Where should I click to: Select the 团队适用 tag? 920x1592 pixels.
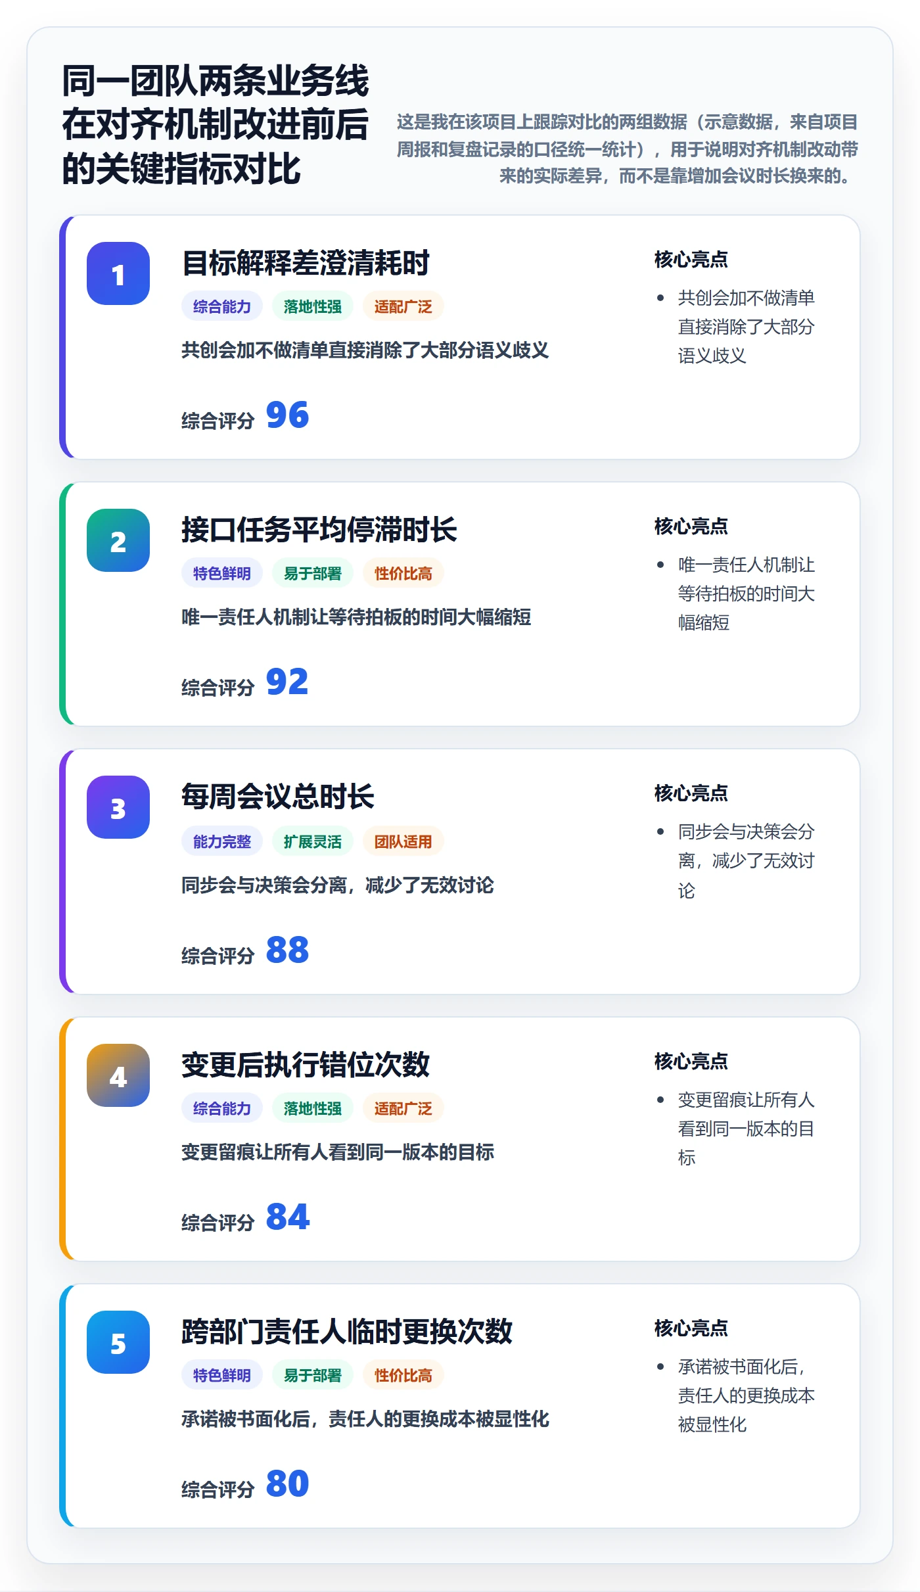[x=403, y=841]
